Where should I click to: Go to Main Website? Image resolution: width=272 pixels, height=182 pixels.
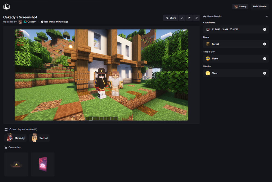click(260, 7)
